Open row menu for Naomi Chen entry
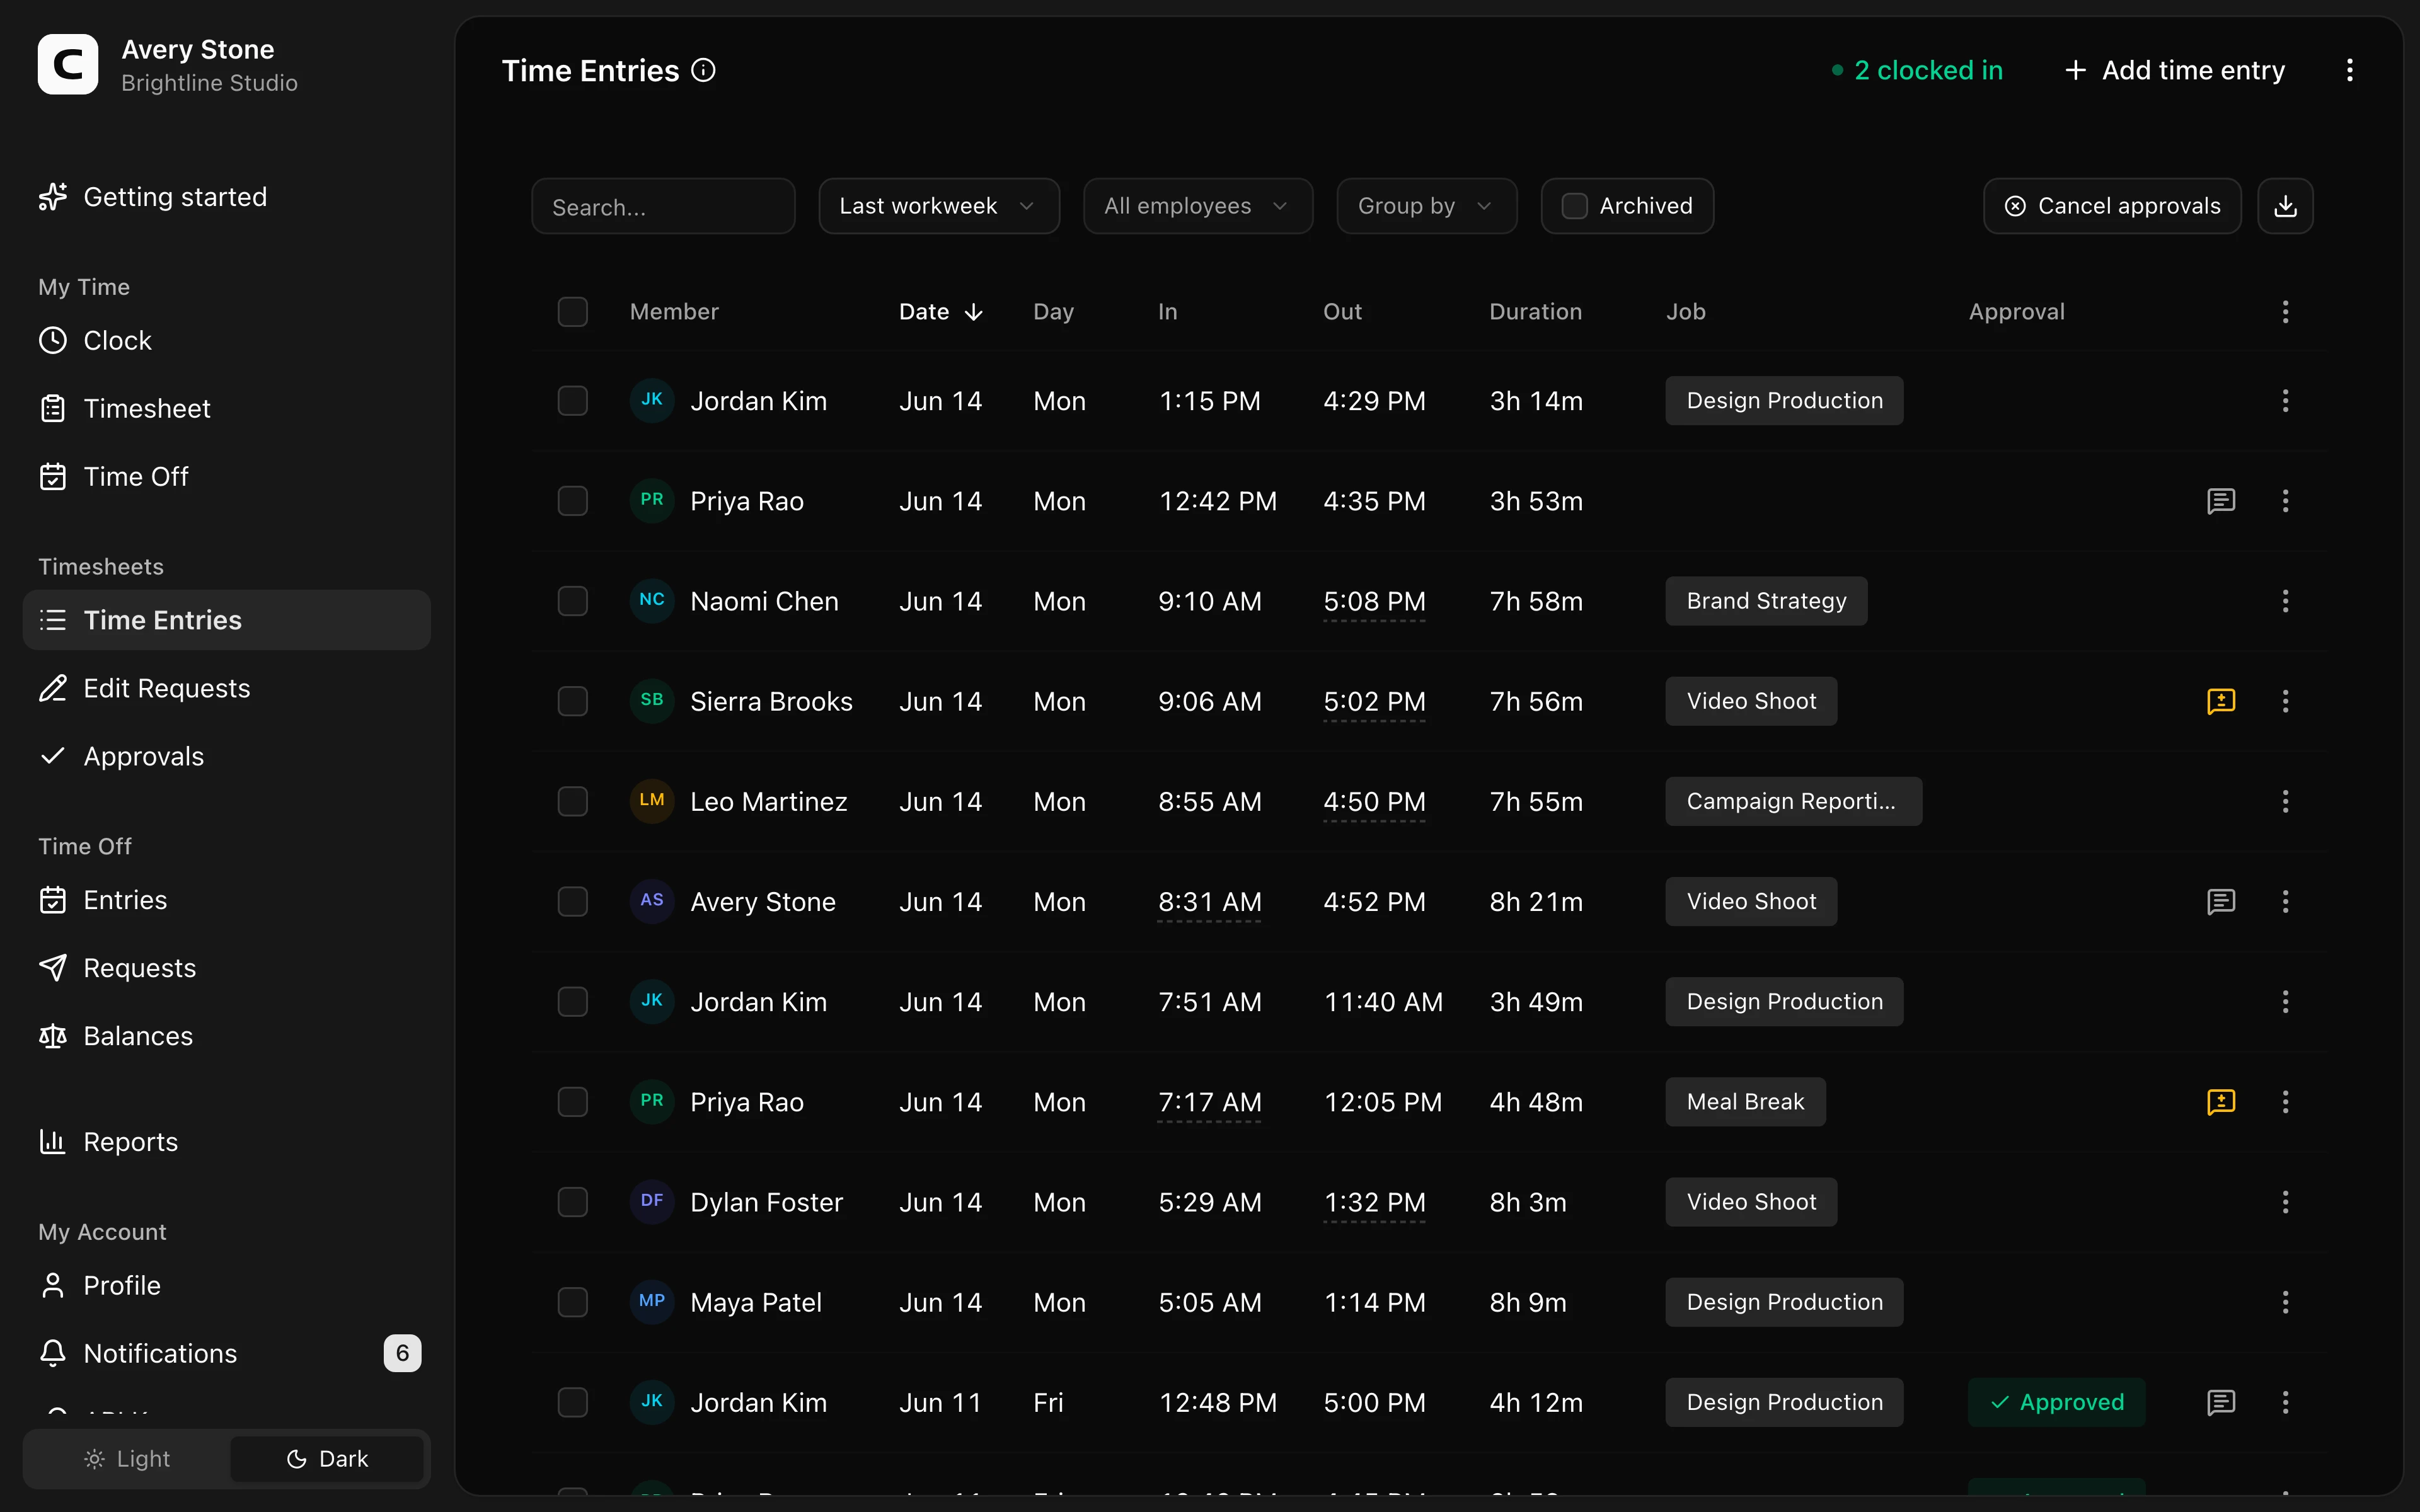The width and height of the screenshot is (2420, 1512). [2285, 601]
